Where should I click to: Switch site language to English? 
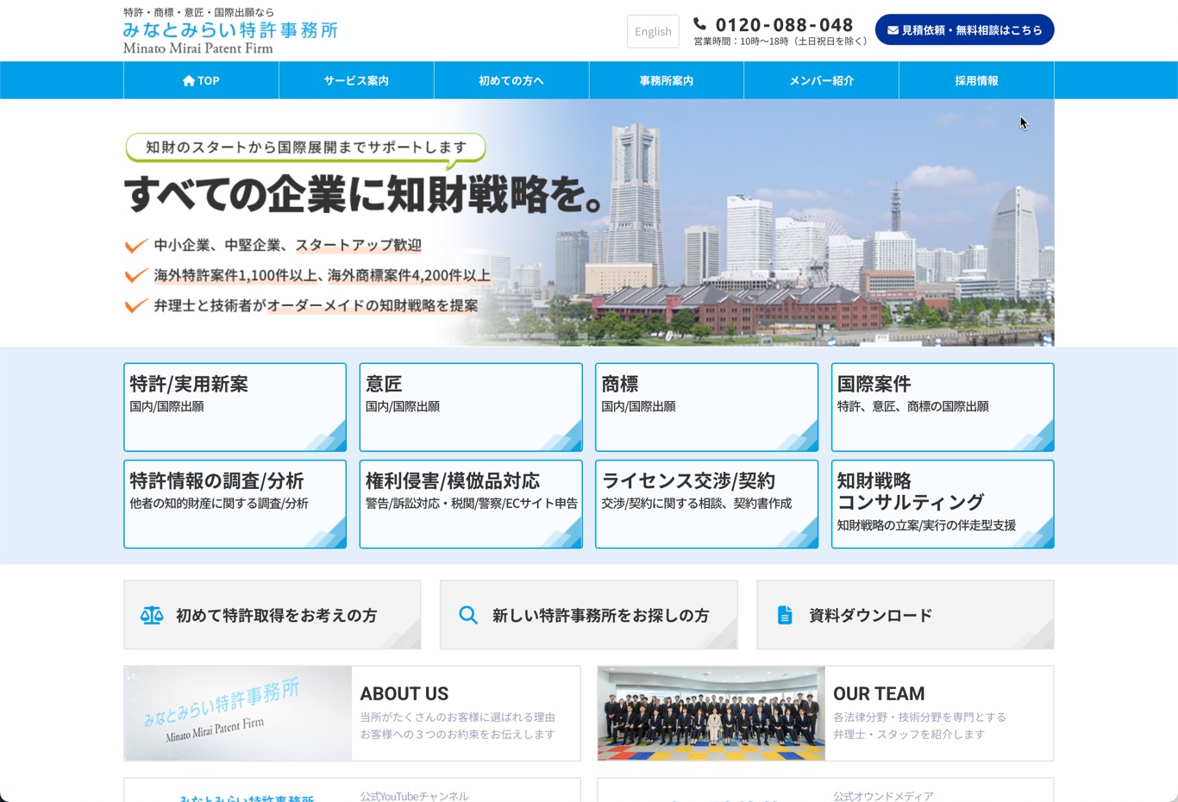point(653,32)
